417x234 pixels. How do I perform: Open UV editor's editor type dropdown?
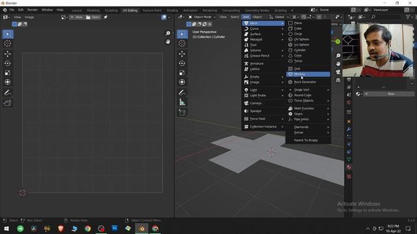pos(7,18)
